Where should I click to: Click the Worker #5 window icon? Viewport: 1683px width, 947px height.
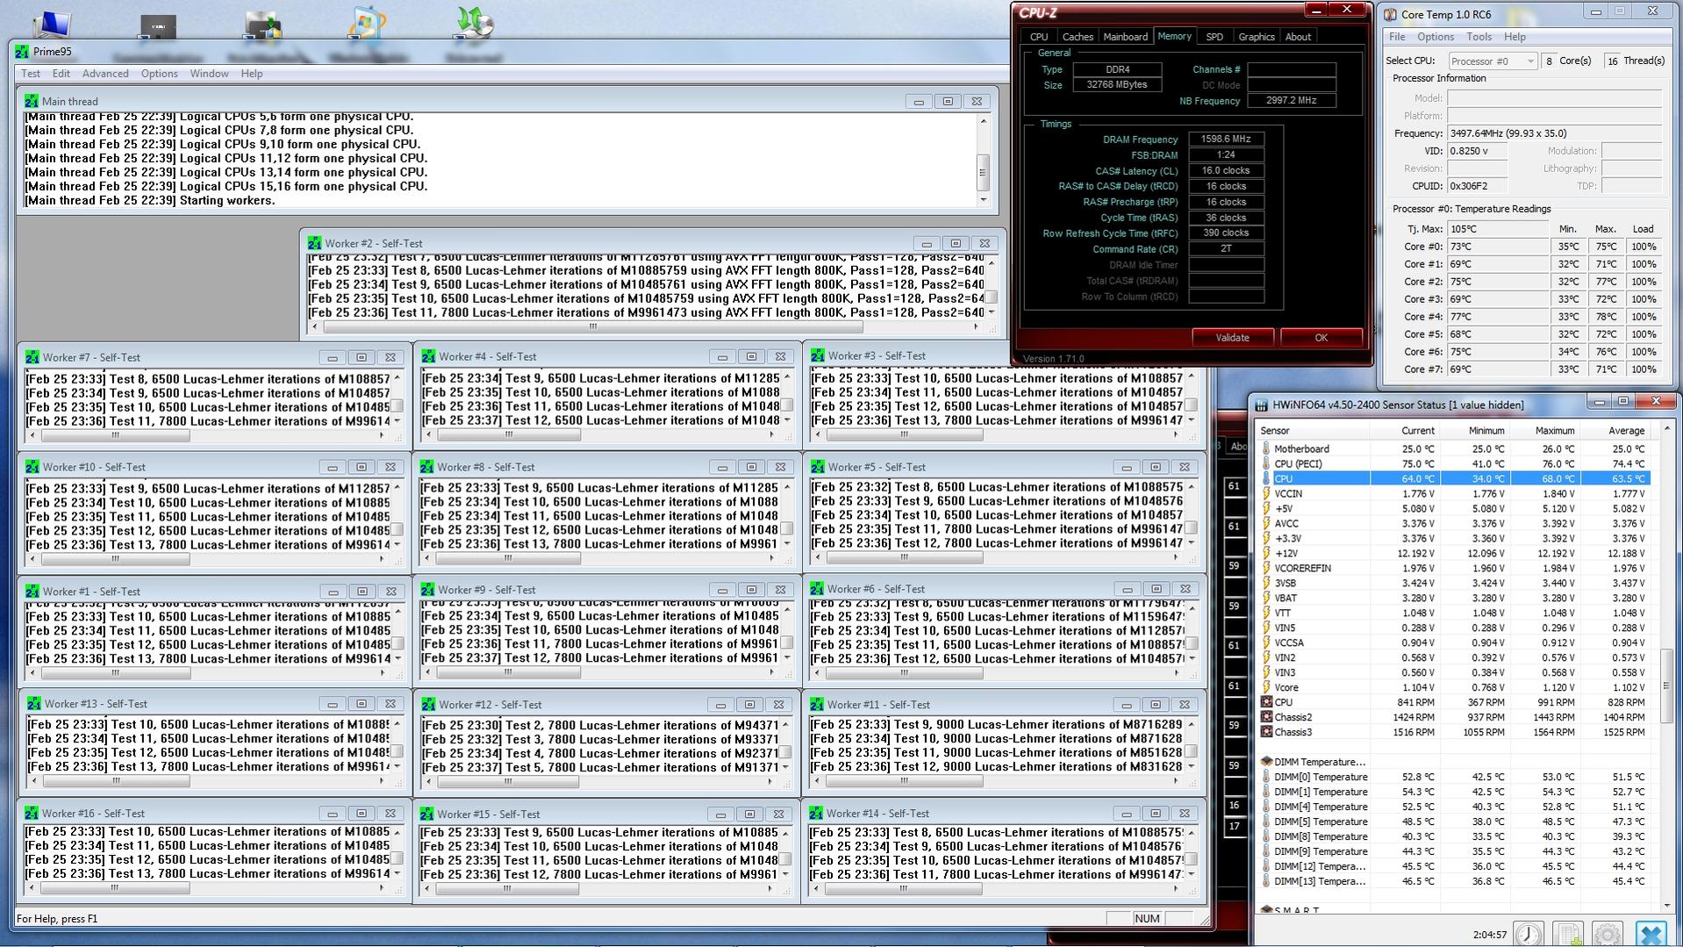pyautogui.click(x=818, y=467)
